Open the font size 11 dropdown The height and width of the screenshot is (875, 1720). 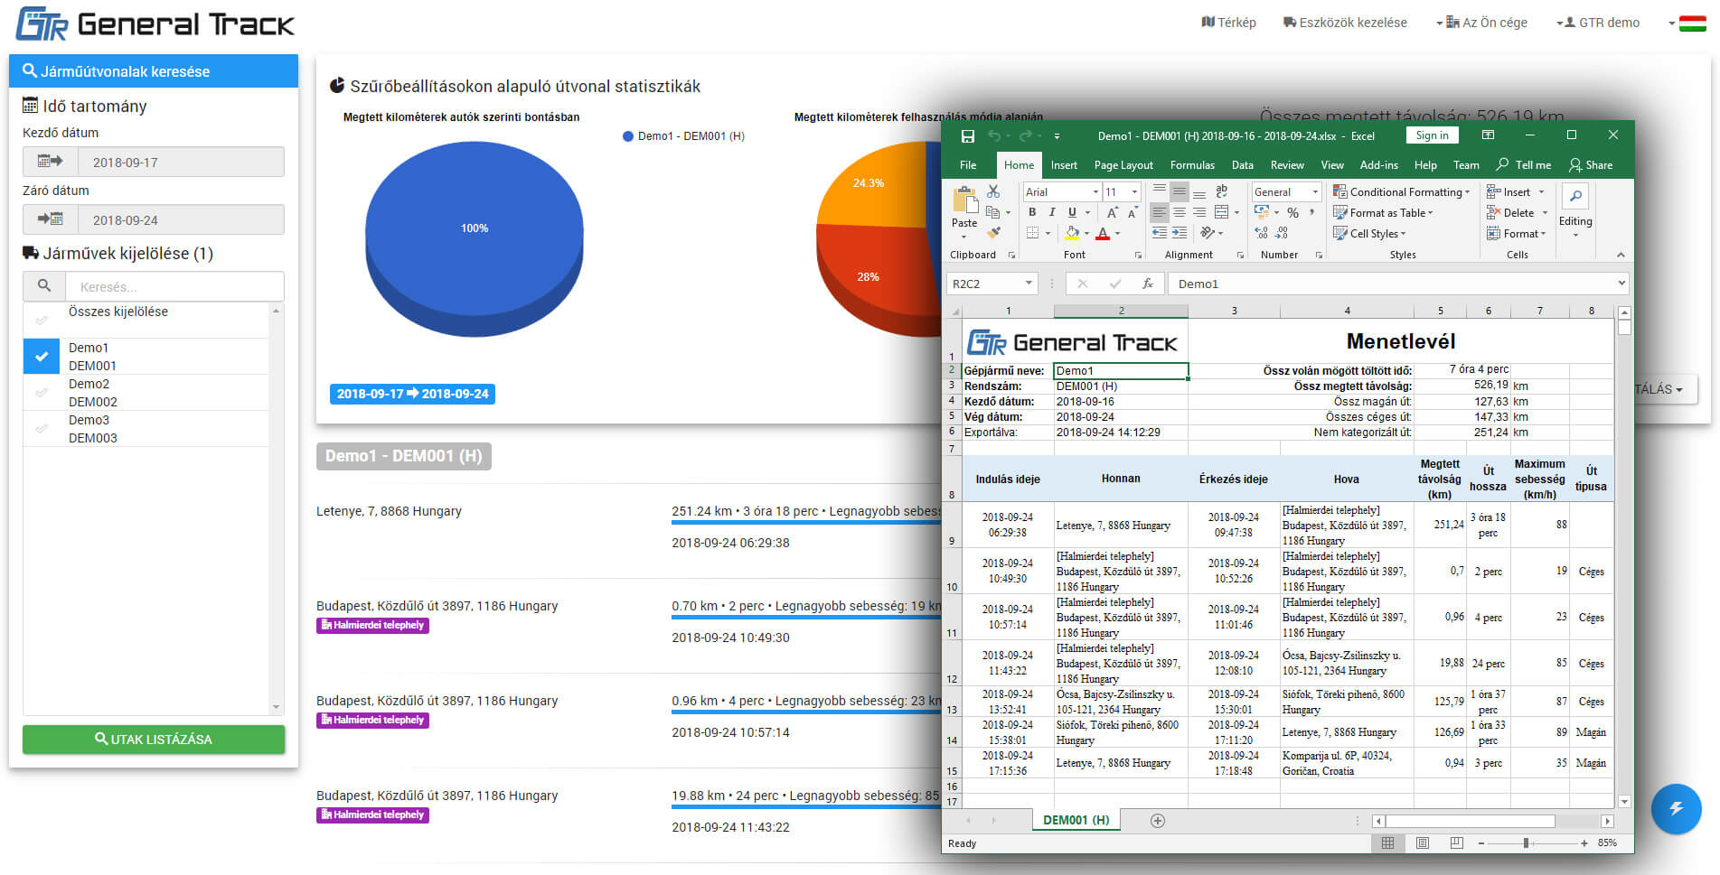pos(1134,192)
